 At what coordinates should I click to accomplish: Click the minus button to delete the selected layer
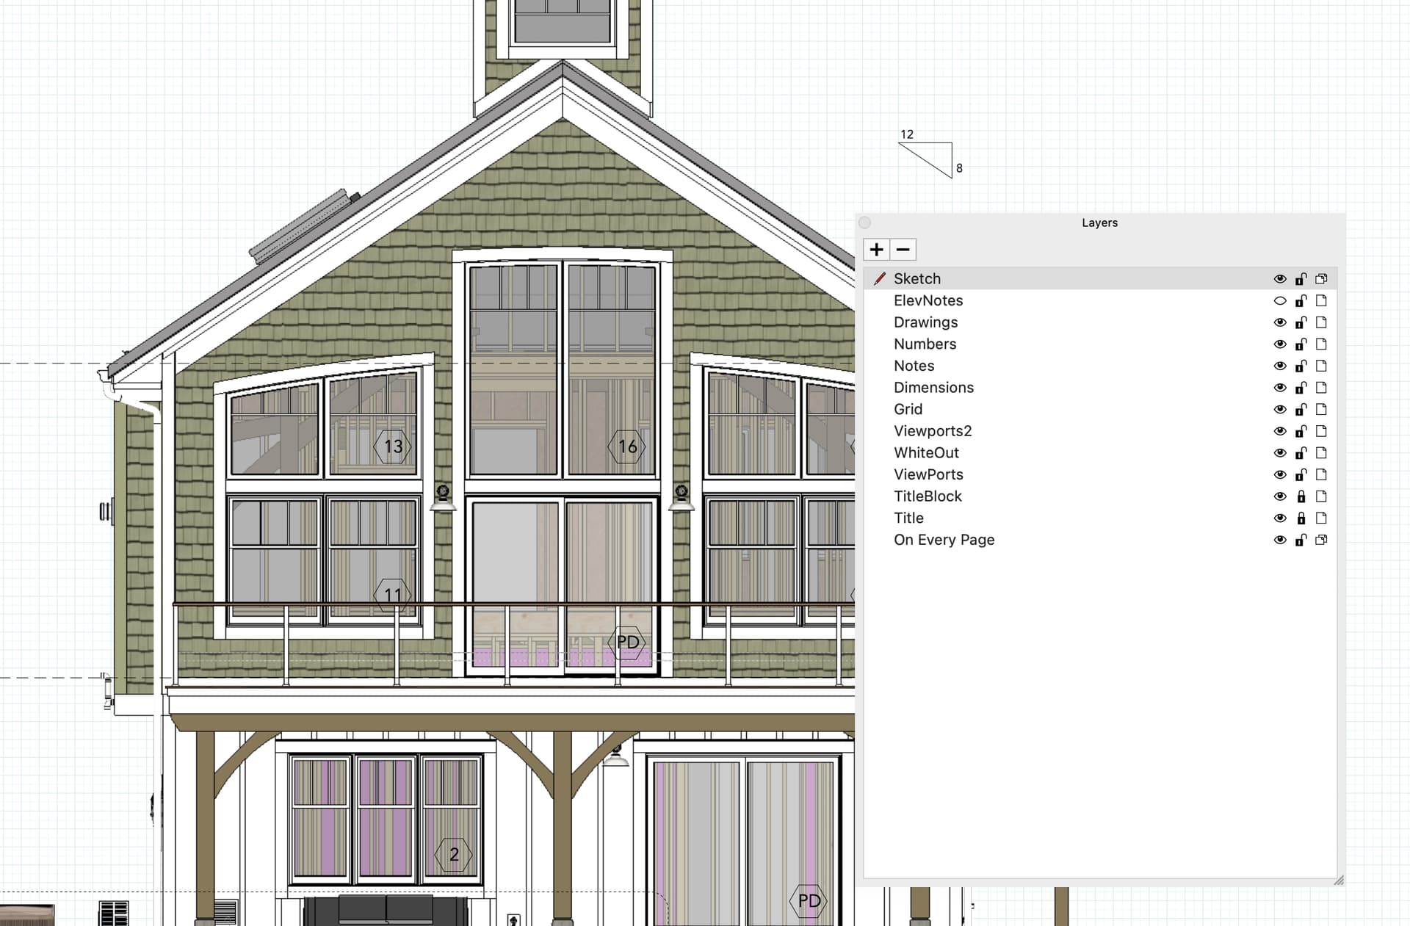point(902,250)
